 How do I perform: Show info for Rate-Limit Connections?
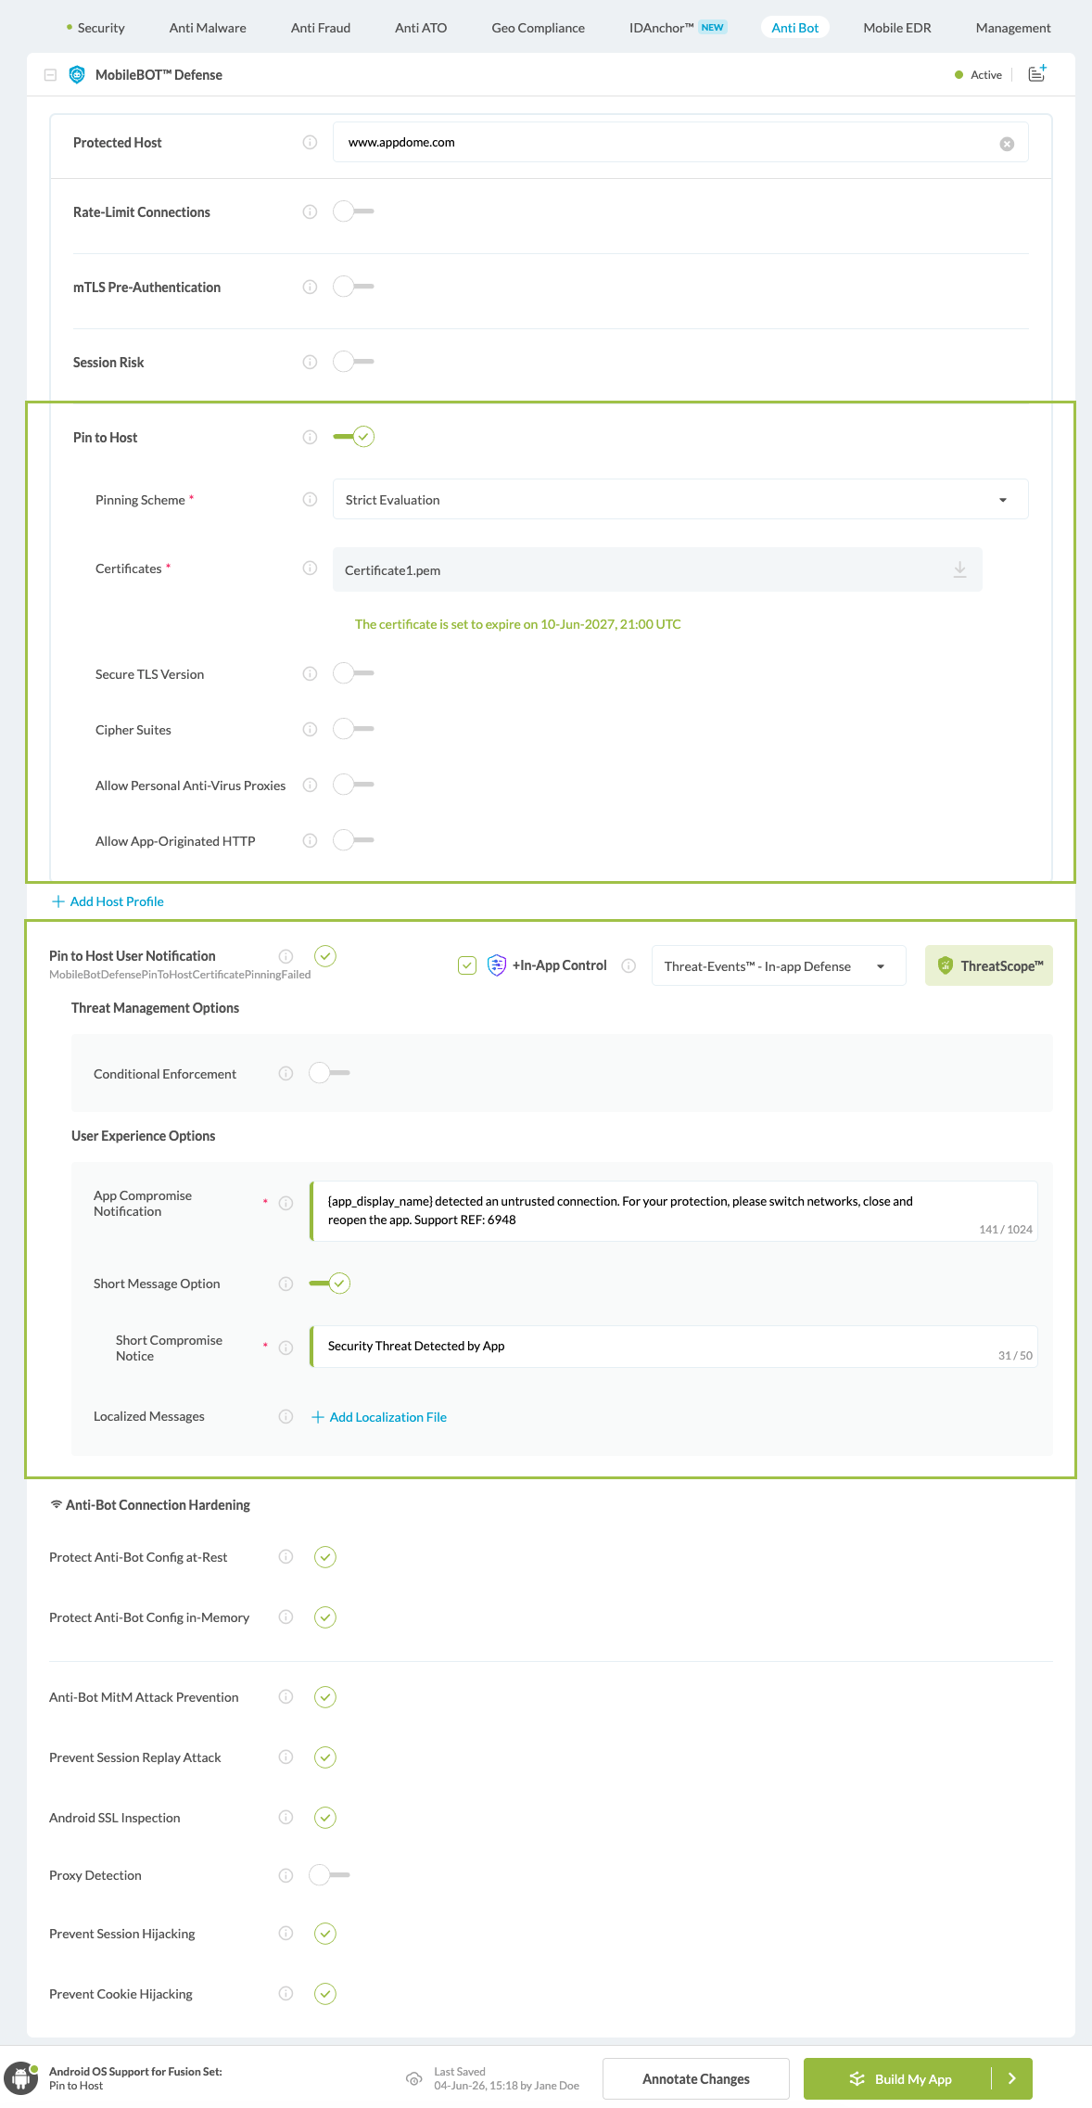pos(310,211)
